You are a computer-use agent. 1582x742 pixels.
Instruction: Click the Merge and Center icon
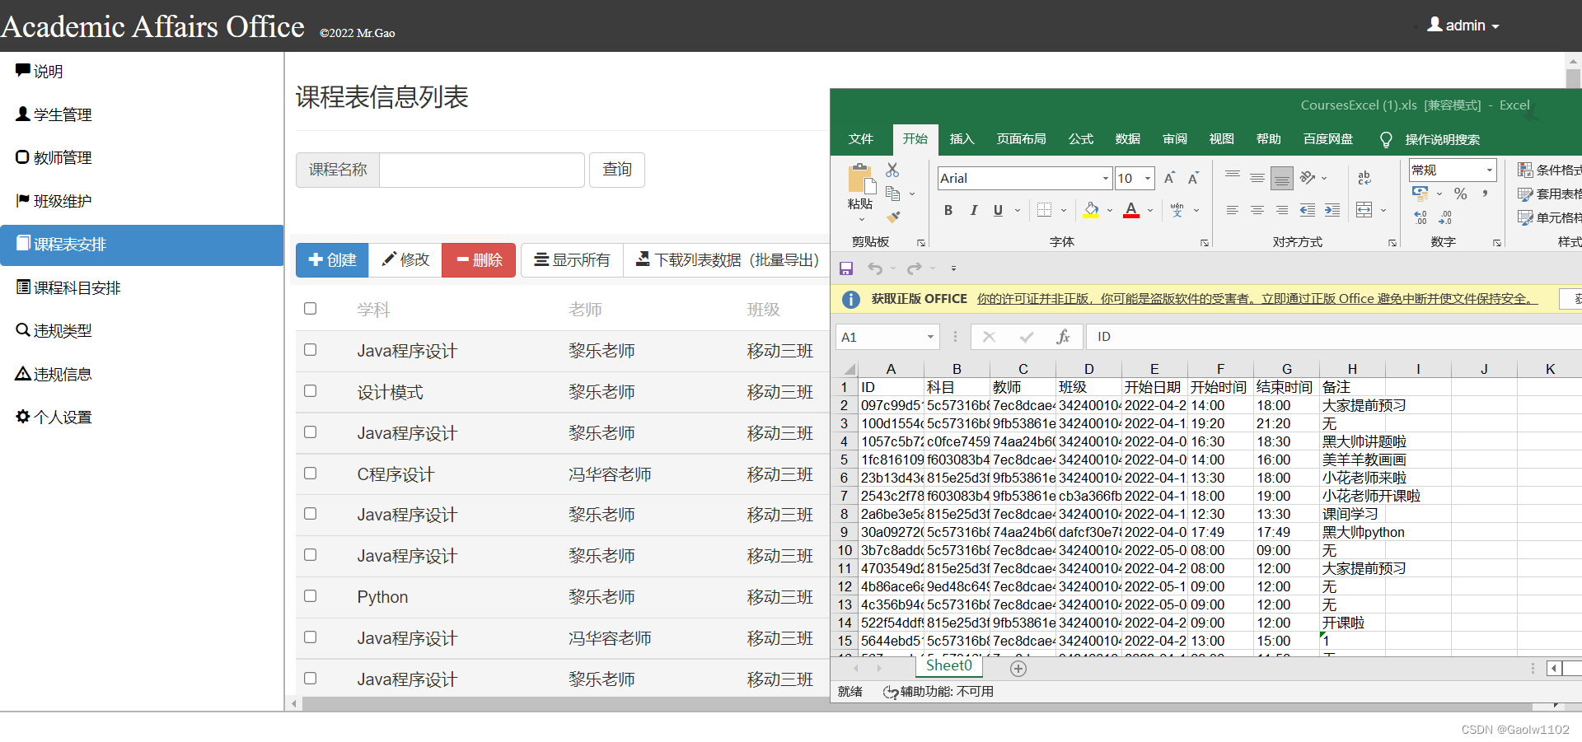1364,211
